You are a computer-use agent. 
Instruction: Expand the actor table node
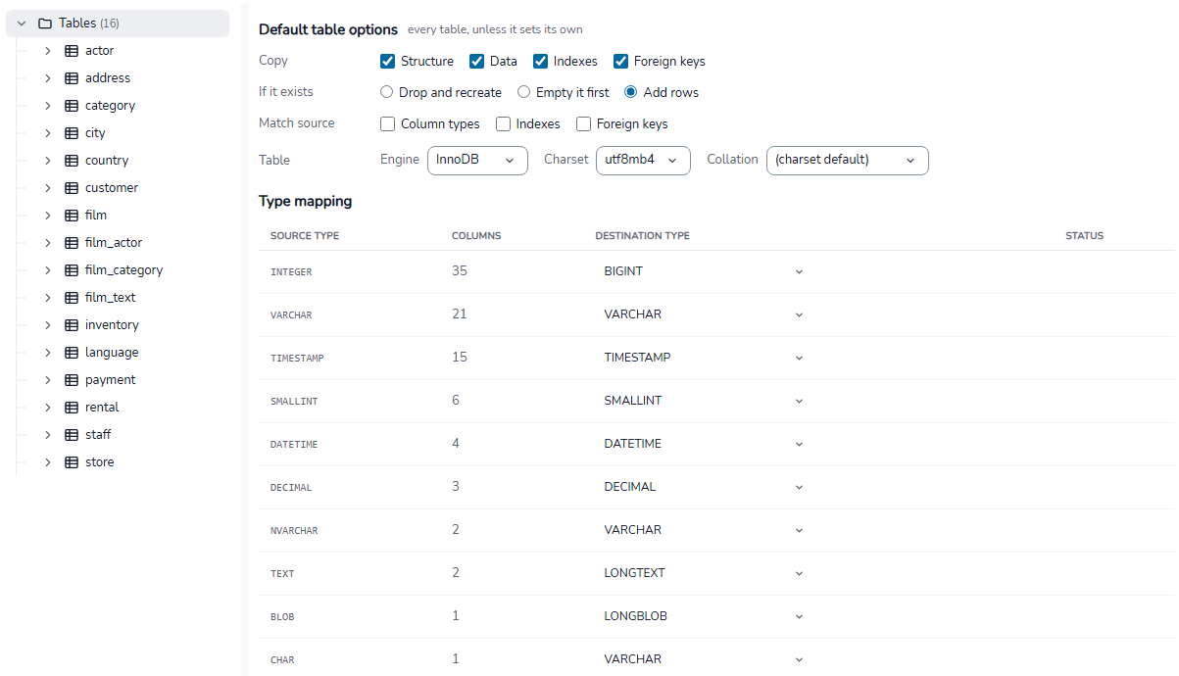(x=47, y=51)
